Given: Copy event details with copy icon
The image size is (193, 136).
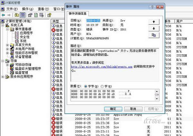Looking at the screenshot, I should tap(154, 36).
